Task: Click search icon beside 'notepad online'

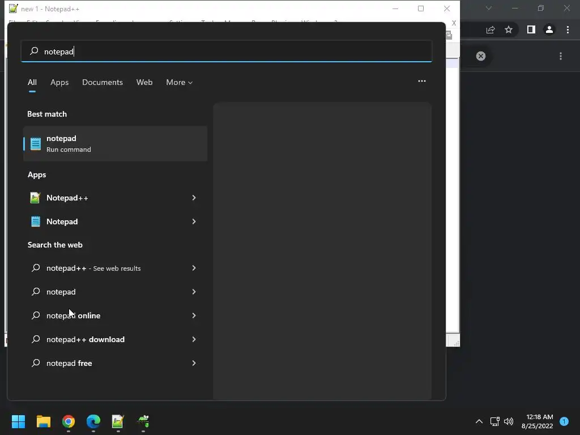Action: point(36,315)
